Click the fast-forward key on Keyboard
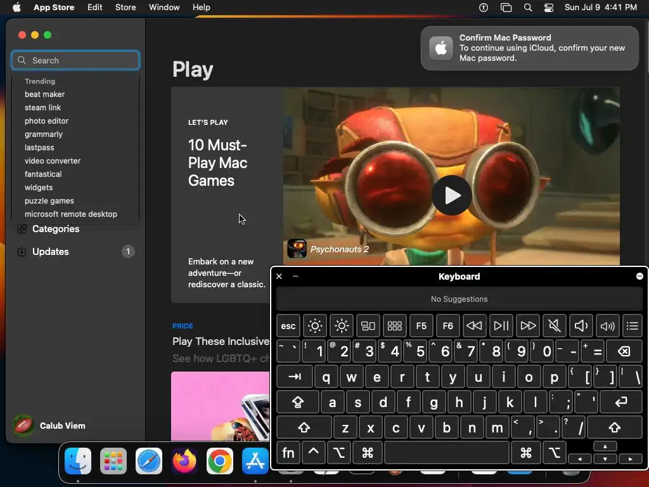Viewport: 649px width, 487px height. pos(528,326)
